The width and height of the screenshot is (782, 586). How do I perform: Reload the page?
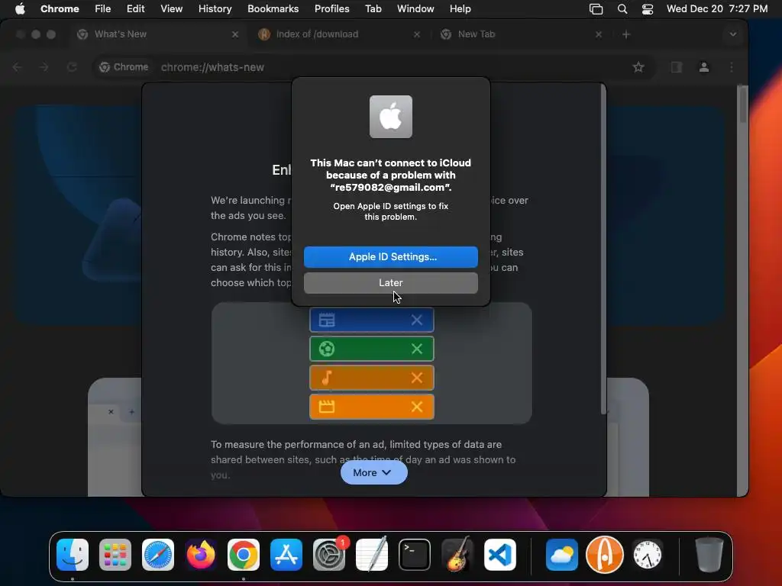pyautogui.click(x=72, y=67)
